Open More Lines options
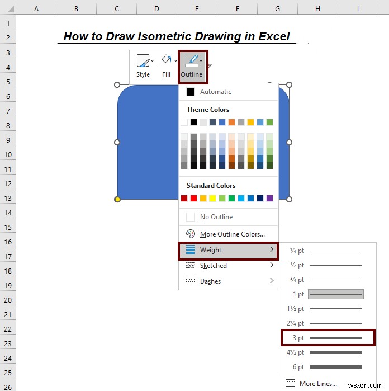The height and width of the screenshot is (391, 389). coord(327,384)
